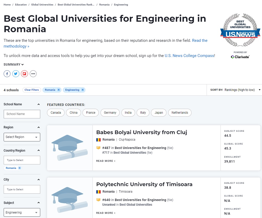This screenshot has width=262, height=218.
Task: Click the Flipboard share icon
Action: (24, 74)
